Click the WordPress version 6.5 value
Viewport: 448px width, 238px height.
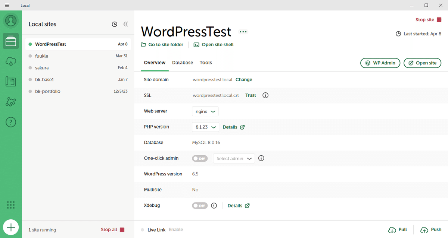tap(195, 174)
